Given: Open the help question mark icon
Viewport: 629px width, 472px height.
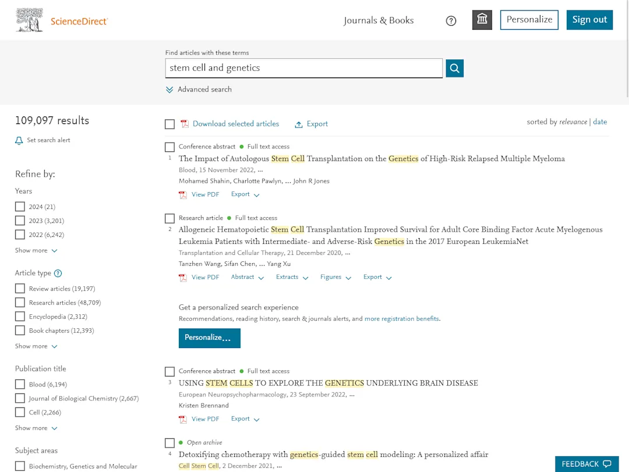Looking at the screenshot, I should click(451, 20).
